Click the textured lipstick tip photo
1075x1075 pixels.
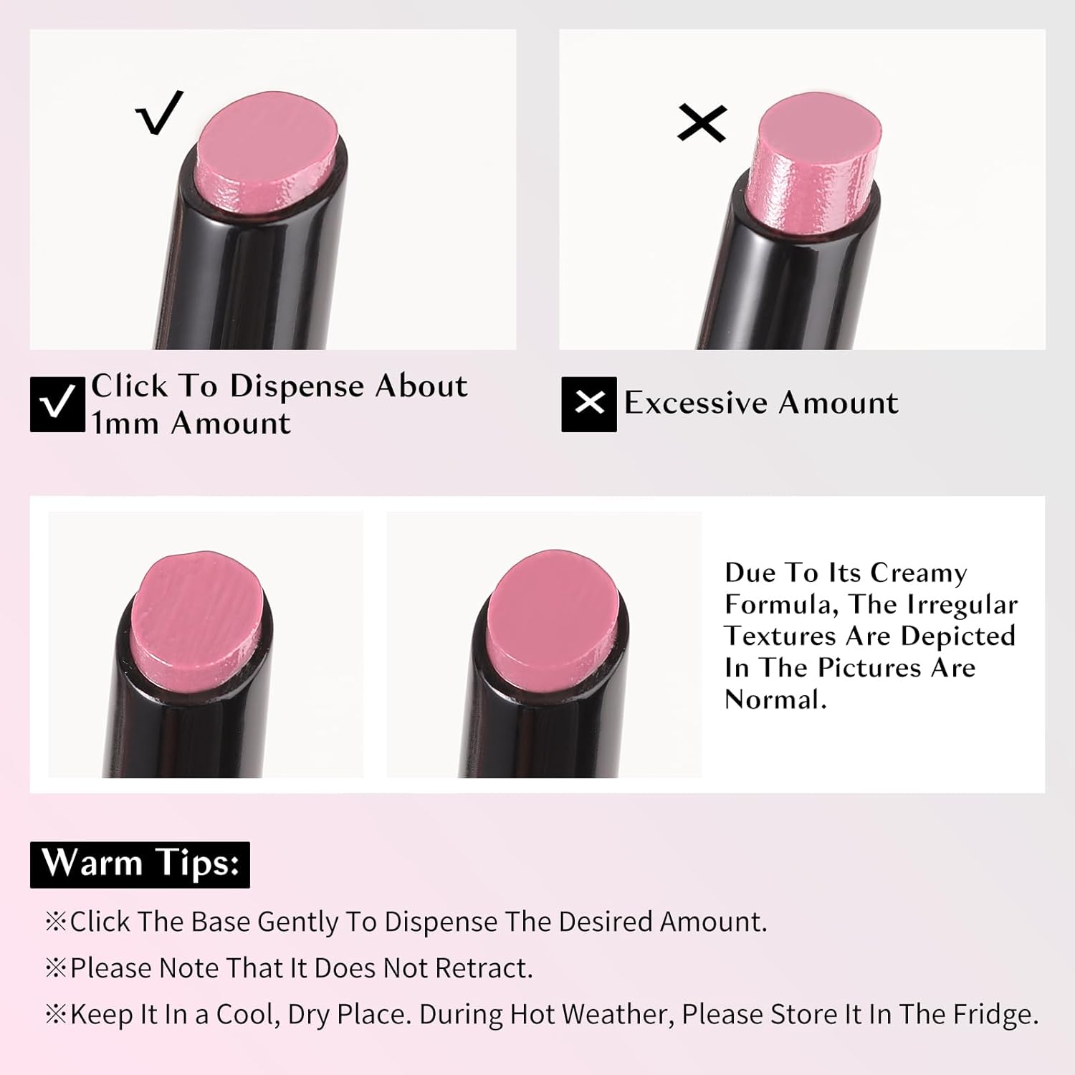[206, 644]
